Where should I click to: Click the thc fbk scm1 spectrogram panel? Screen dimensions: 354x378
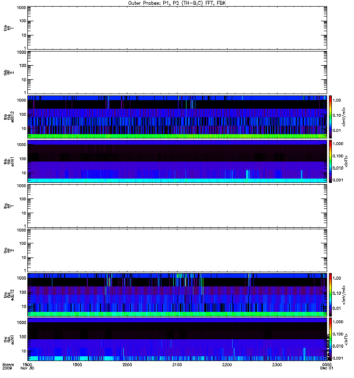pos(177,340)
